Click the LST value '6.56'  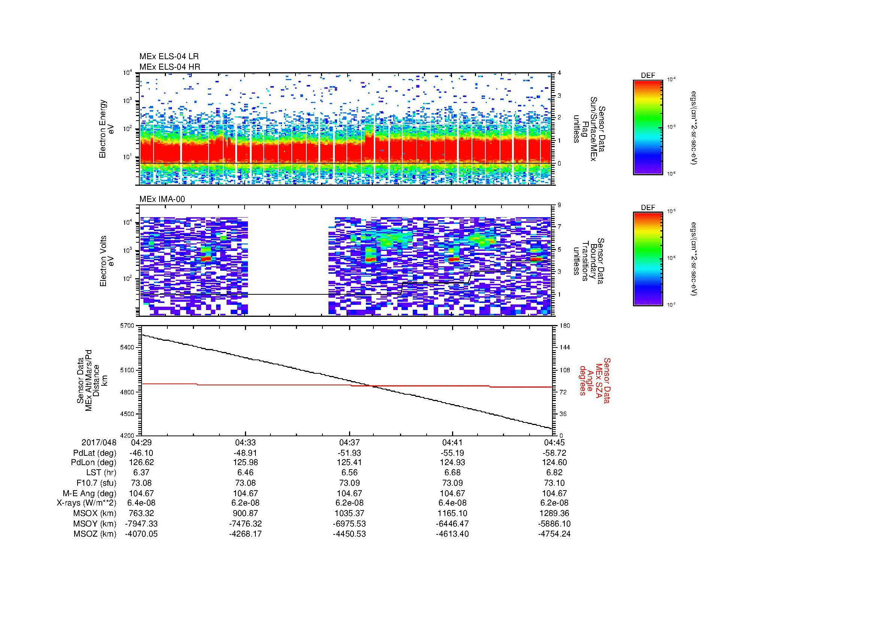coord(349,473)
